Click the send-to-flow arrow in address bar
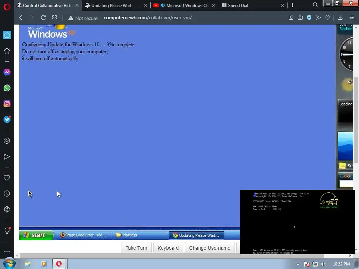The width and height of the screenshot is (359, 269). [318, 18]
